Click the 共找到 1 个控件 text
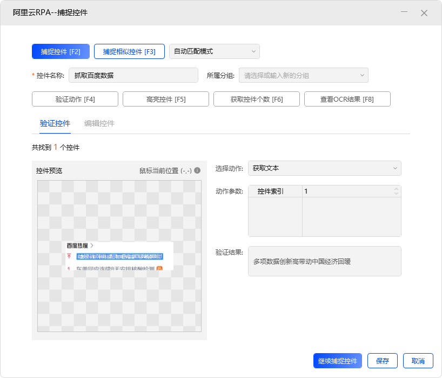The image size is (442, 378). tap(56, 147)
